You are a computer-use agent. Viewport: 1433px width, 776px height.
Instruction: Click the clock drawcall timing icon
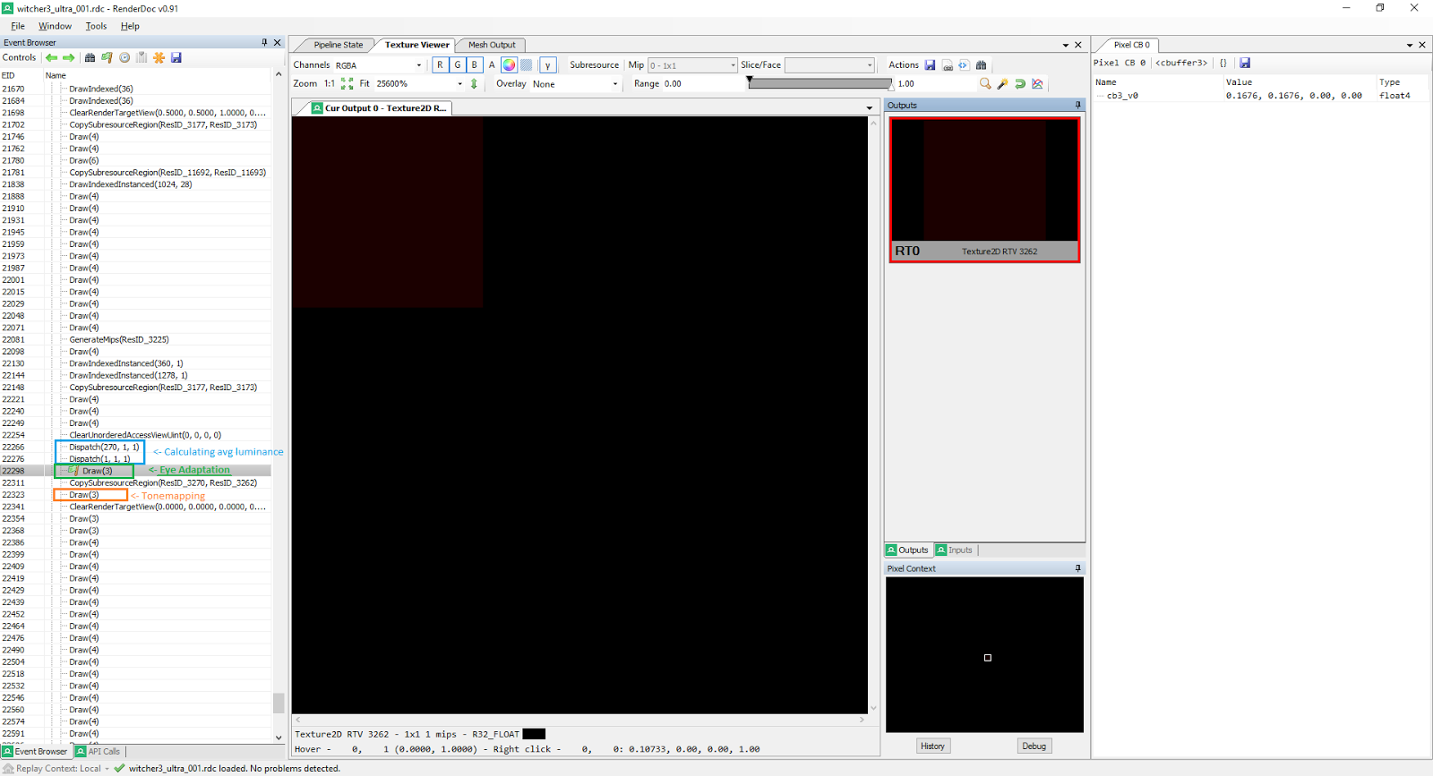click(x=124, y=57)
